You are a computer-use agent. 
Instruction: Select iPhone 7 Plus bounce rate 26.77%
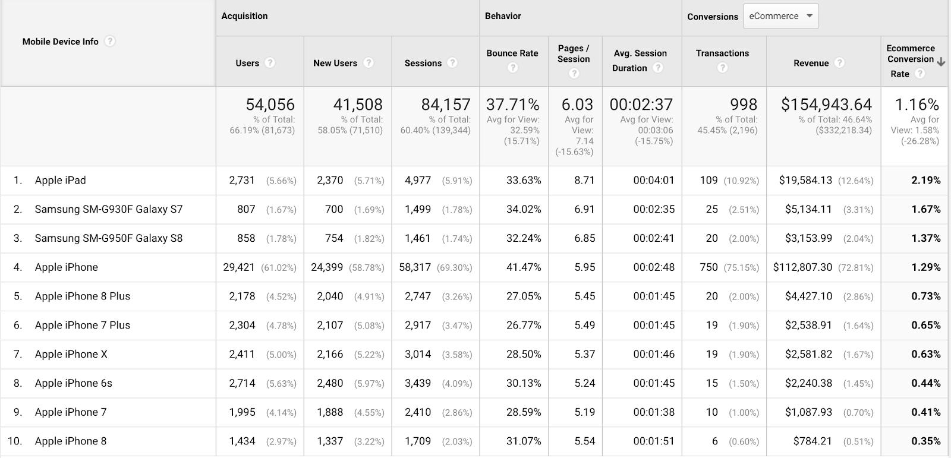coord(524,325)
